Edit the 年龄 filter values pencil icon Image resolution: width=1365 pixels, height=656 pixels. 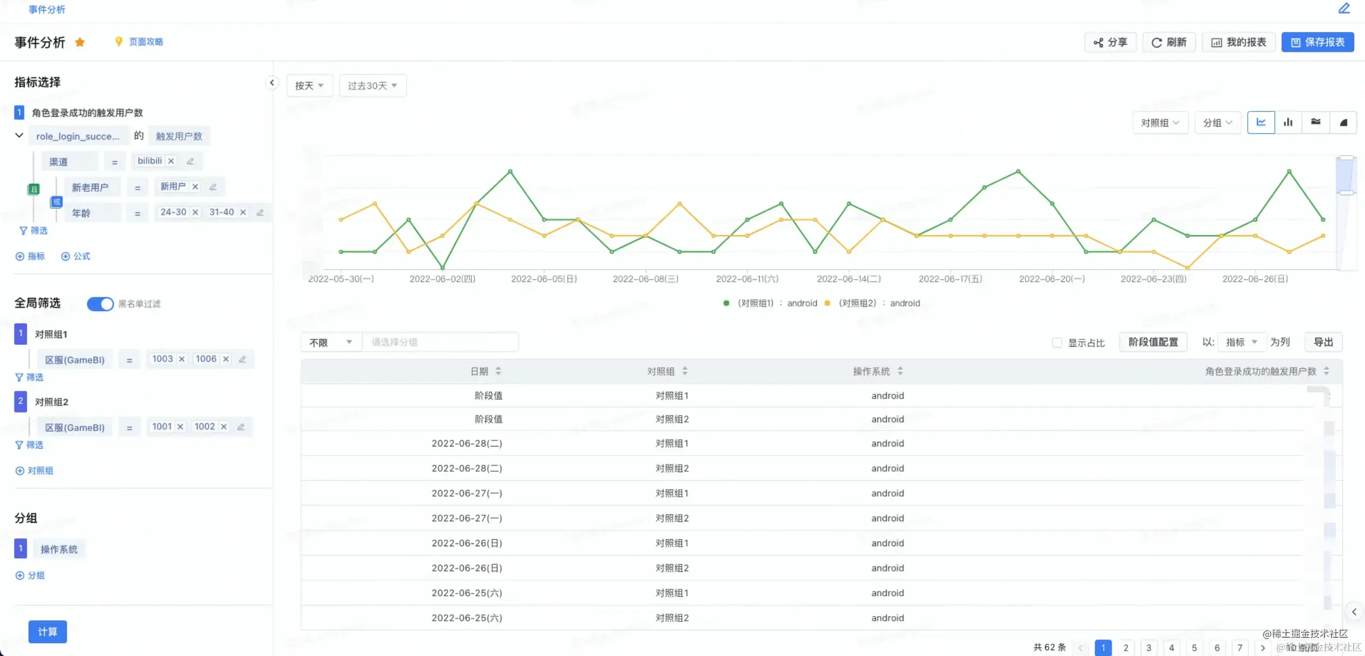coord(260,213)
